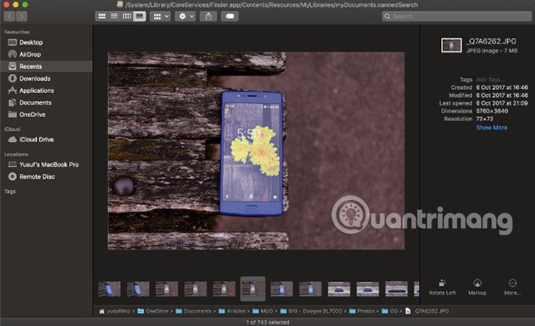Click the iCloud Drive cloud icon
This screenshot has width=535, height=326.
point(12,139)
